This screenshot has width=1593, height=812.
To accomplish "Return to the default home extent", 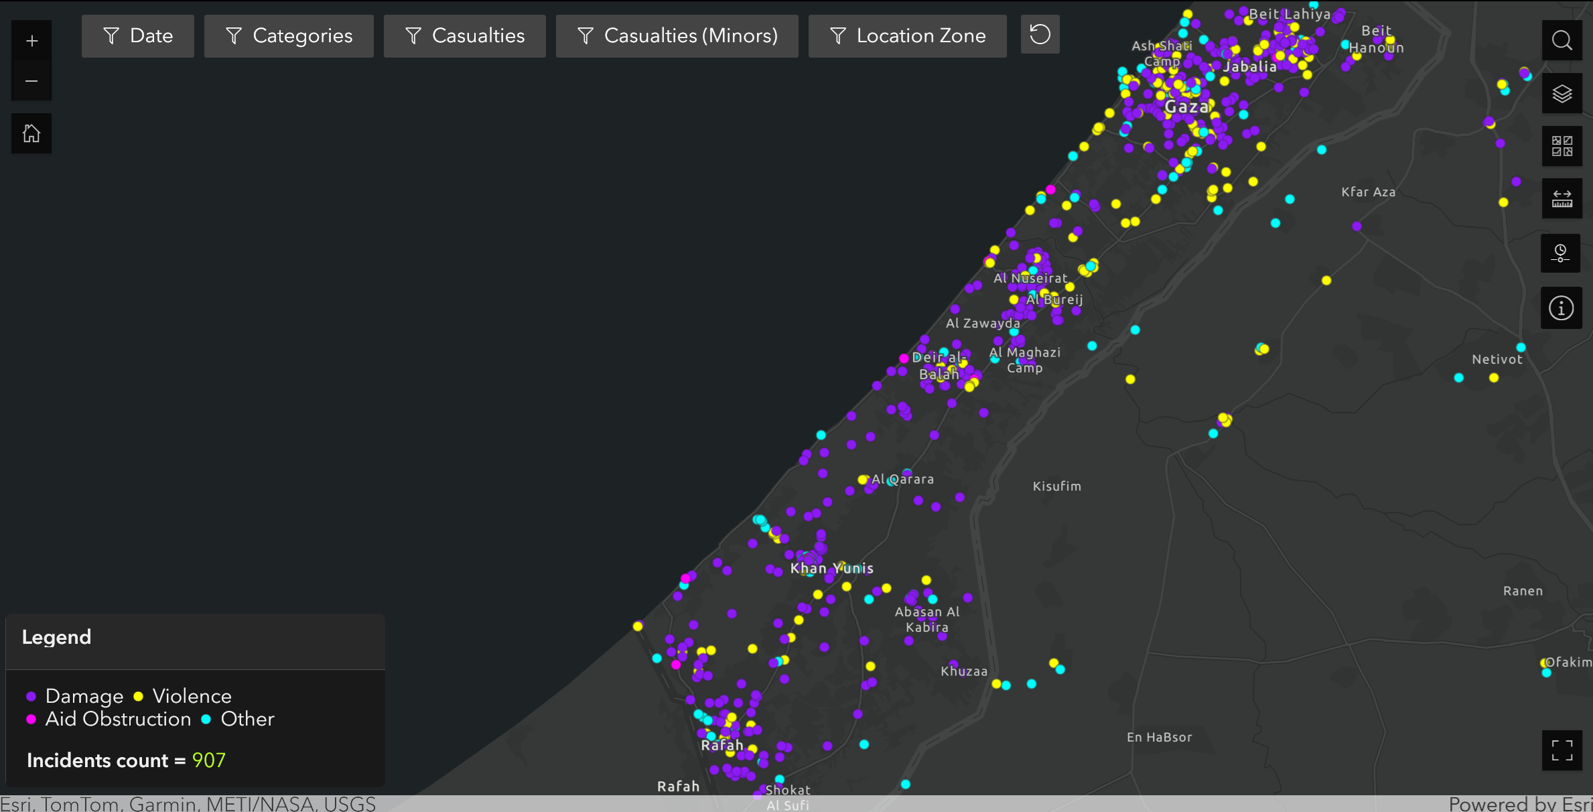I will (x=31, y=133).
